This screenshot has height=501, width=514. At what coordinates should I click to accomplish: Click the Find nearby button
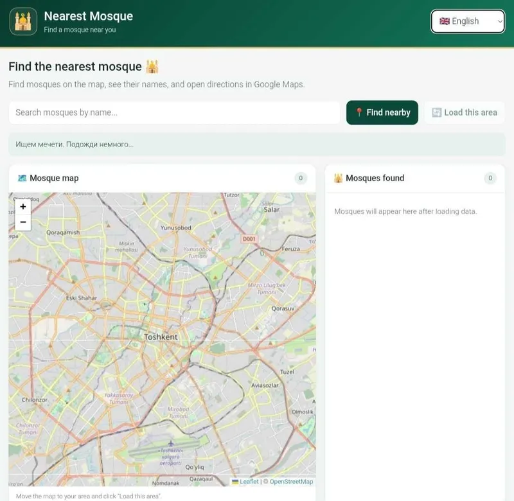click(382, 112)
